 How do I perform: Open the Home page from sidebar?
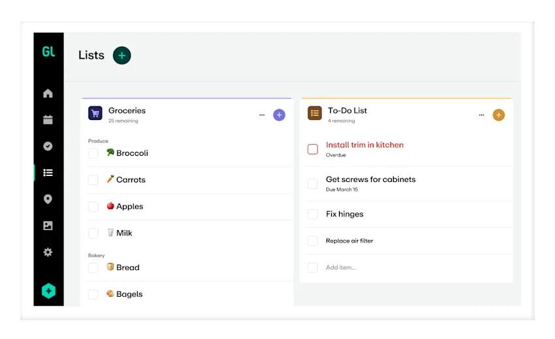(x=48, y=93)
